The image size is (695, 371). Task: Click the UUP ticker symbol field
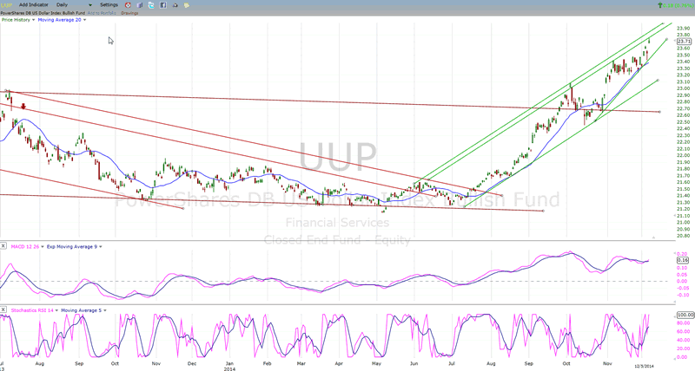tap(8, 5)
